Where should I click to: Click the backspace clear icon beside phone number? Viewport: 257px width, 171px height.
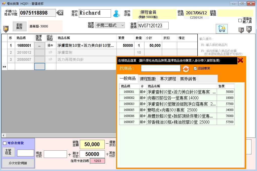60,13
